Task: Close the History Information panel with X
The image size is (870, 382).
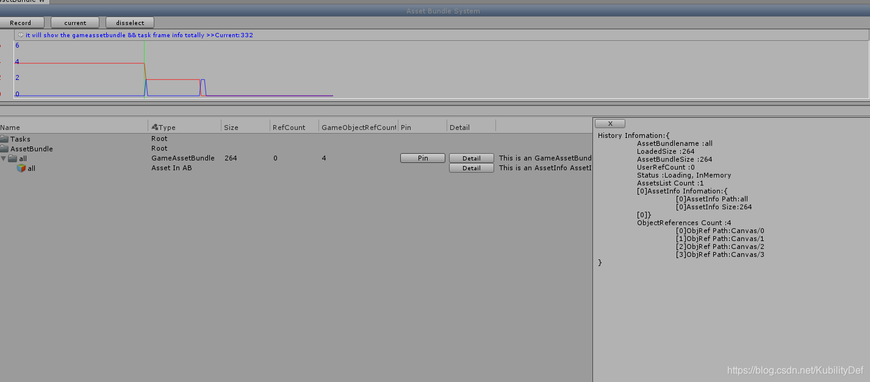Action: point(610,123)
